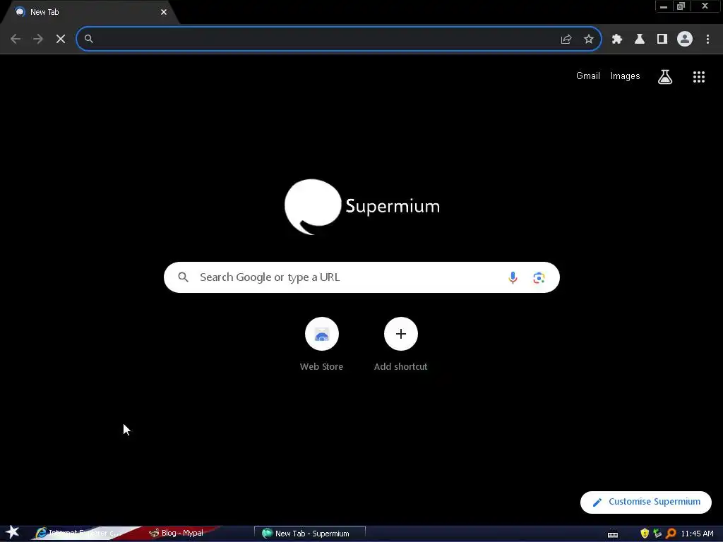Click the Add shortcut button

[x=401, y=344]
